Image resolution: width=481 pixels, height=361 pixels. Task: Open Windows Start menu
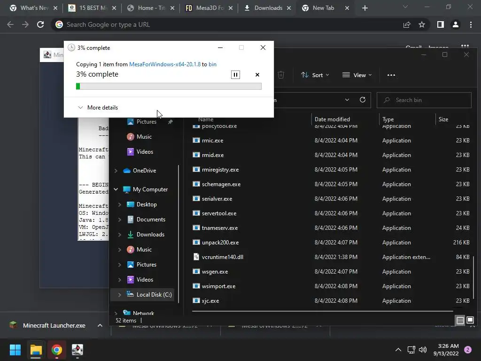[15, 350]
